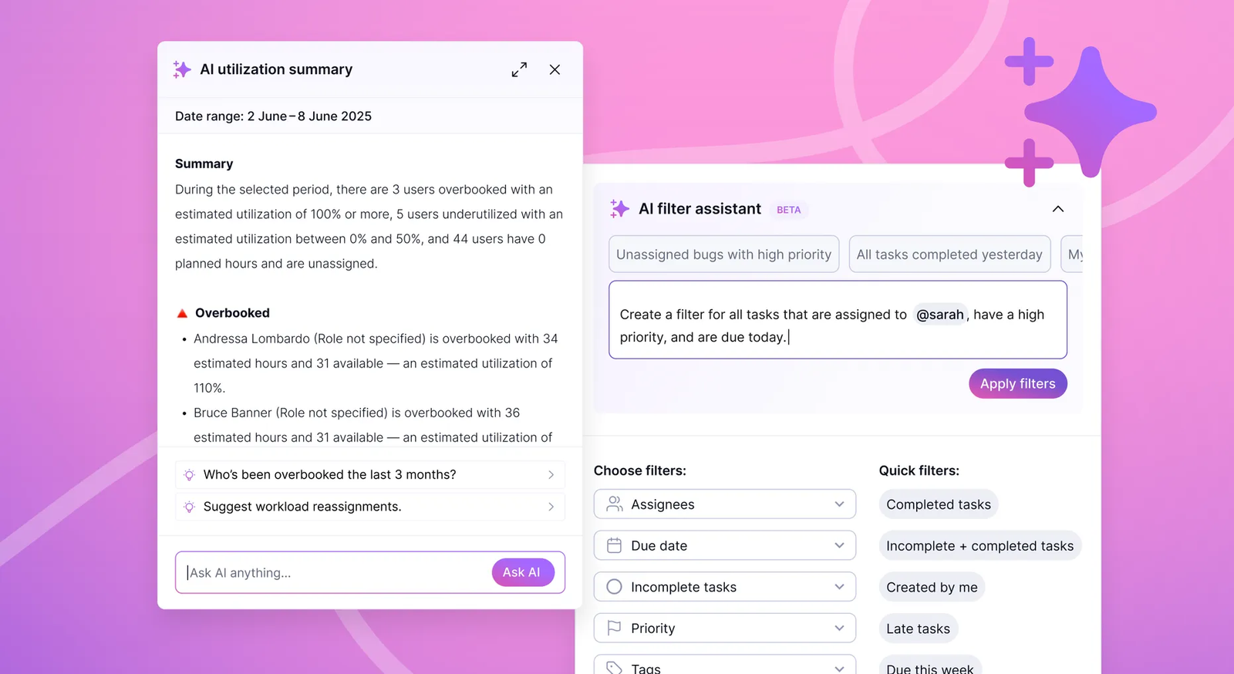The height and width of the screenshot is (674, 1234).
Task: Click the 'Andressa Lombardo' overbooked entry
Action: click(x=376, y=363)
